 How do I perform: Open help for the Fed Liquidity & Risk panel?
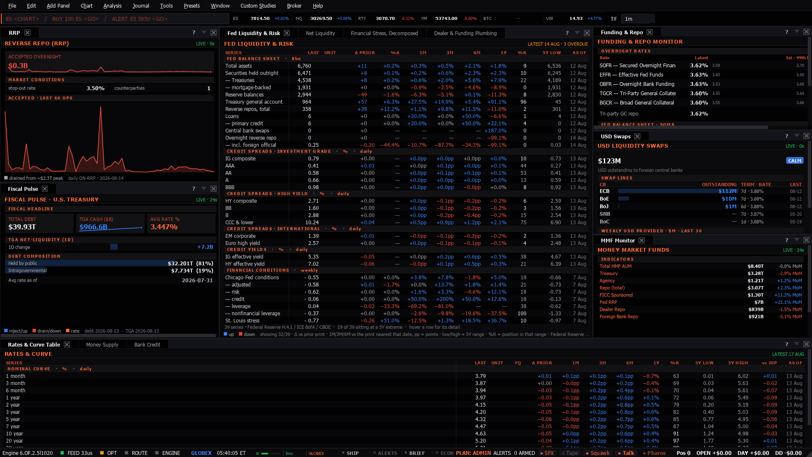point(567,33)
